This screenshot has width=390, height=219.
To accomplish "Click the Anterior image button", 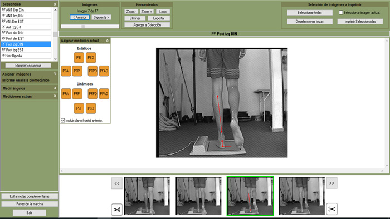I will click(x=80, y=17).
